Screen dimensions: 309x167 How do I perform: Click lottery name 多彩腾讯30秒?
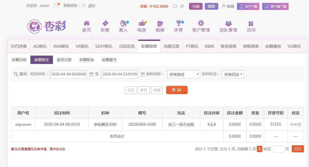coord(105,125)
